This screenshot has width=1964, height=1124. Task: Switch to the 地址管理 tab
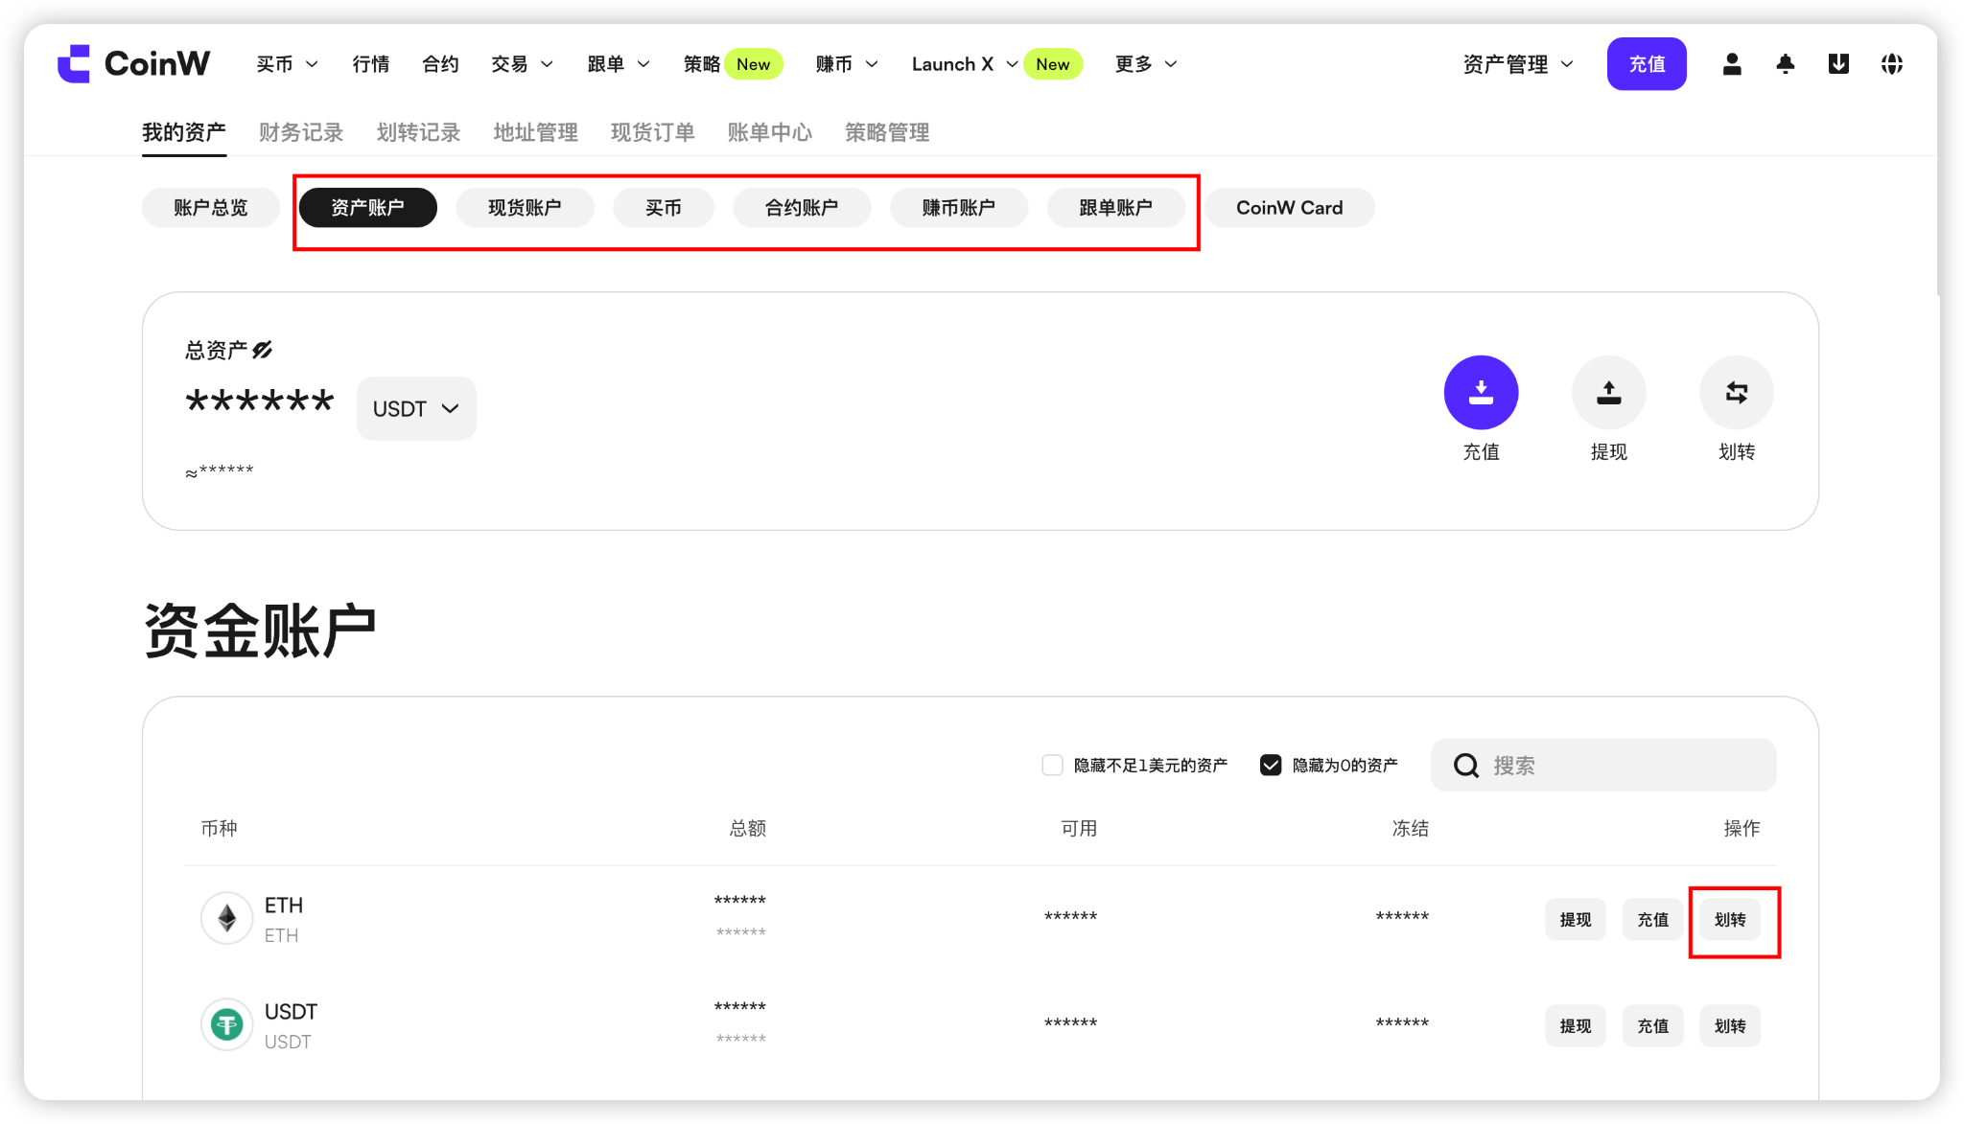(x=535, y=132)
